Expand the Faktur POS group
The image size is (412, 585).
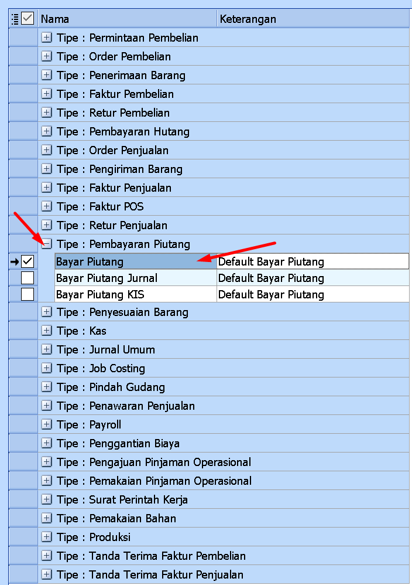tap(47, 206)
